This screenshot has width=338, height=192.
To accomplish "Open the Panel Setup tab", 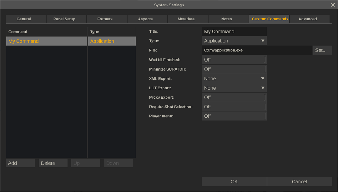I will click(x=64, y=19).
